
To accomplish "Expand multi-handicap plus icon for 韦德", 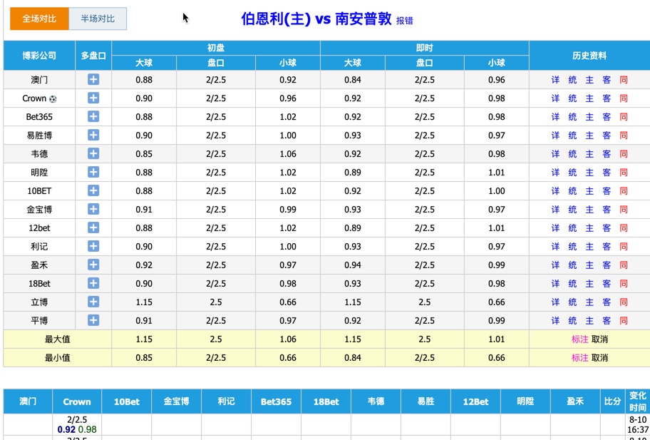I will pos(93,154).
